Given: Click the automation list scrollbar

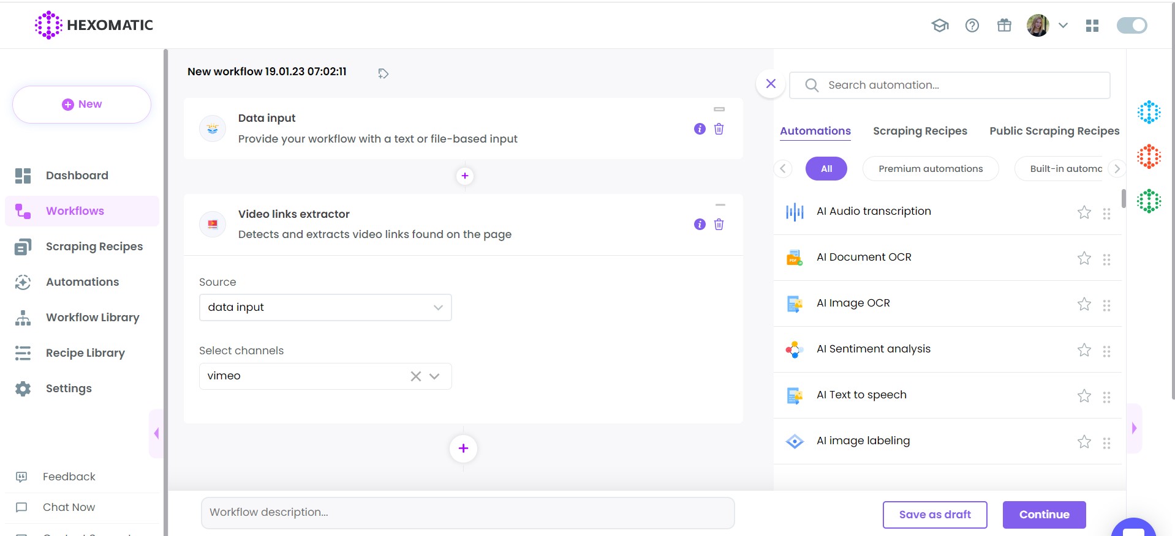Looking at the screenshot, I should (x=1123, y=199).
